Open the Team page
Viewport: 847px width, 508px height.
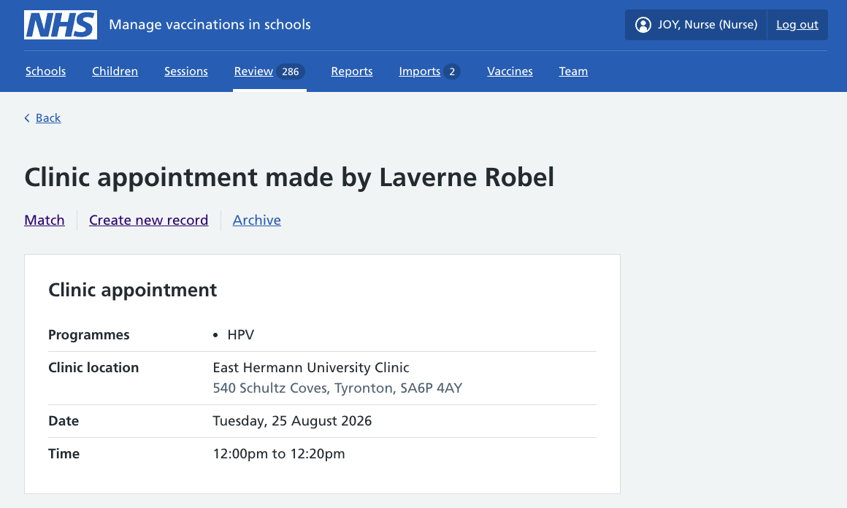point(573,72)
